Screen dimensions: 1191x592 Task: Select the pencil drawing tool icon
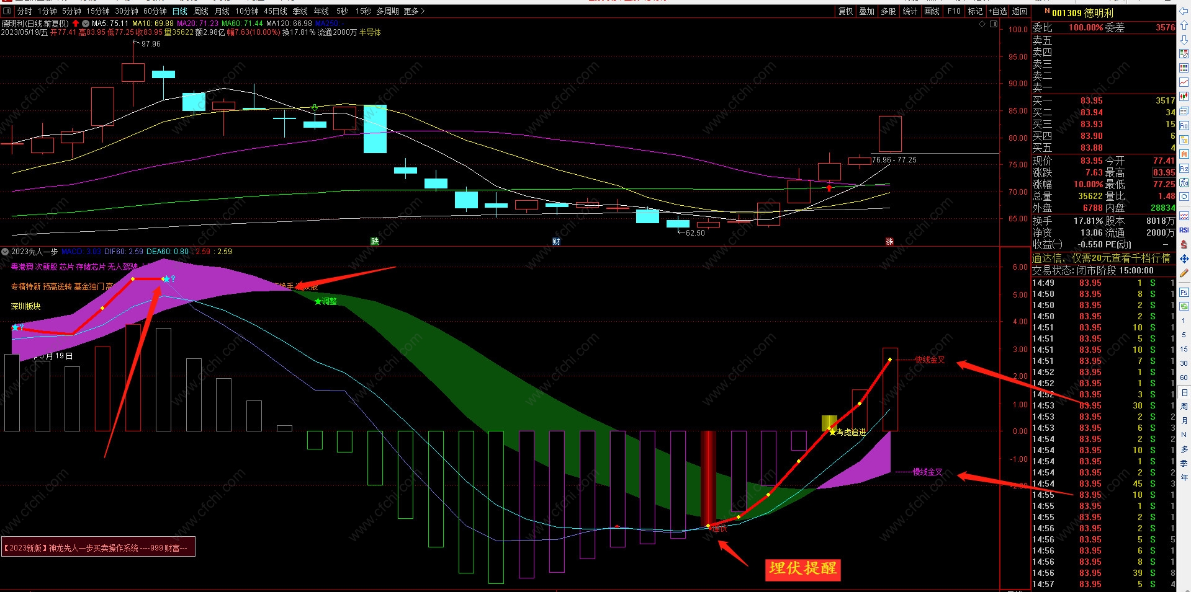(x=1184, y=272)
